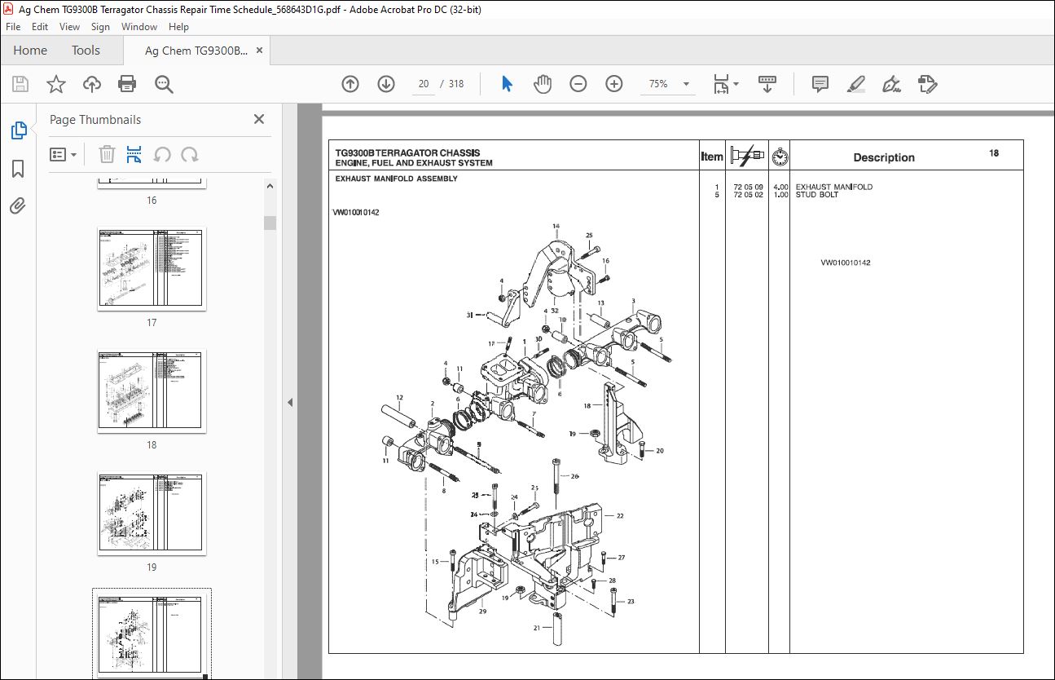The image size is (1055, 680).
Task: Click the thumbnails panel scrollbar handle
Action: click(270, 223)
